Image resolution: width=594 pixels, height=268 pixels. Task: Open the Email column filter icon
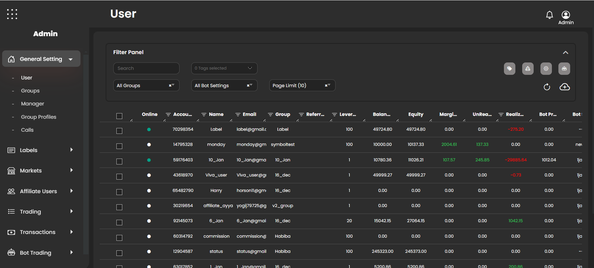point(238,115)
